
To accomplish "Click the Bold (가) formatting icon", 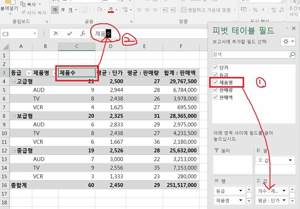I will [x=55, y=10].
